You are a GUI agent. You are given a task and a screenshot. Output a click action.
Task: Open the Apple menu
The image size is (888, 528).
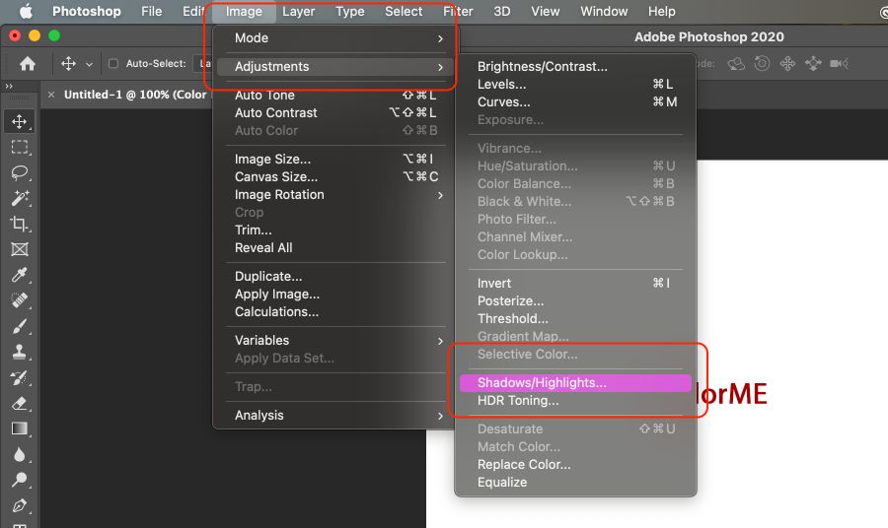[x=26, y=11]
